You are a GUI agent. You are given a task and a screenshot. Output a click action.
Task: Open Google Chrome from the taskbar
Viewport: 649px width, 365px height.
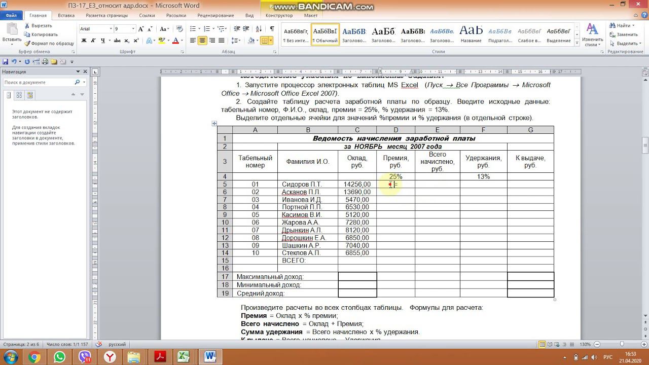[34, 357]
